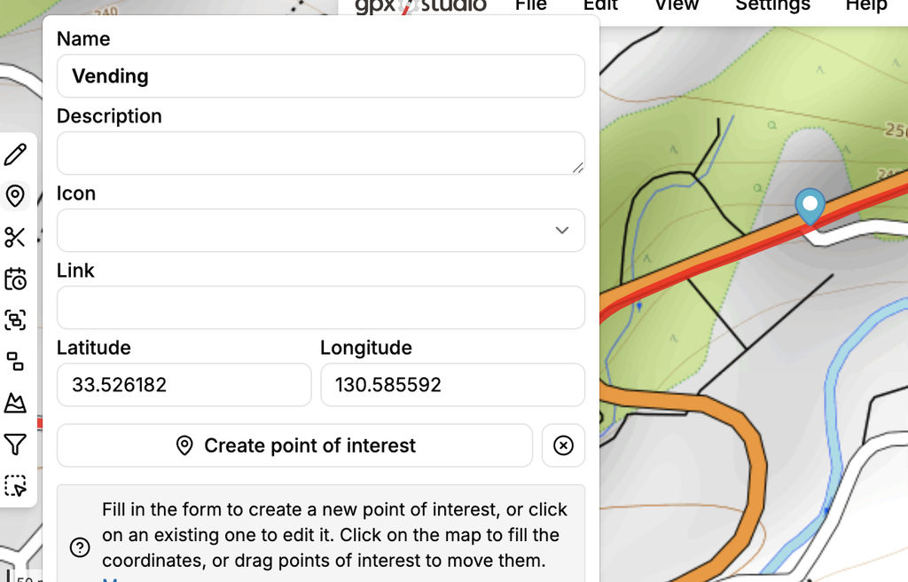Click the Description text area
This screenshot has width=908, height=582.
[x=321, y=153]
